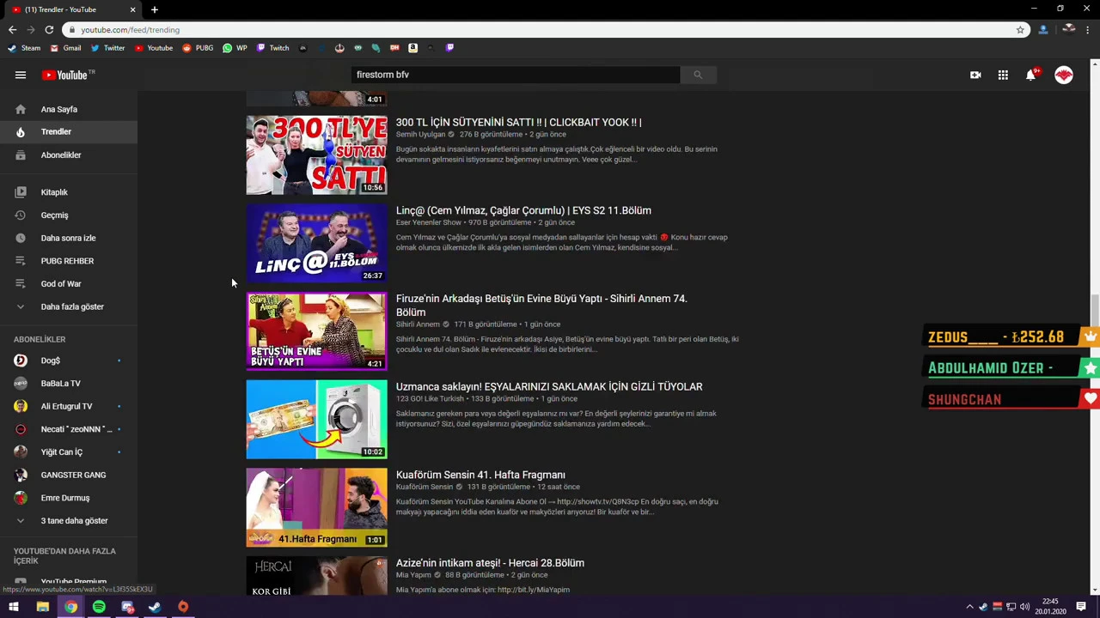Open the account avatar menu
Screen dimensions: 1100x618
1064,75
